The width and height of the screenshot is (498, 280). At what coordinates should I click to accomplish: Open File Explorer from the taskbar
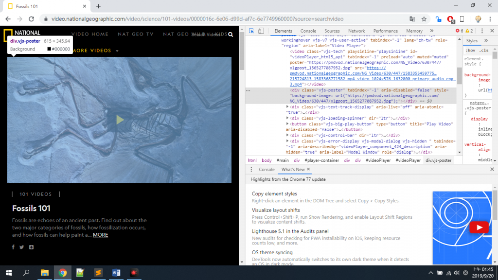coord(44,273)
